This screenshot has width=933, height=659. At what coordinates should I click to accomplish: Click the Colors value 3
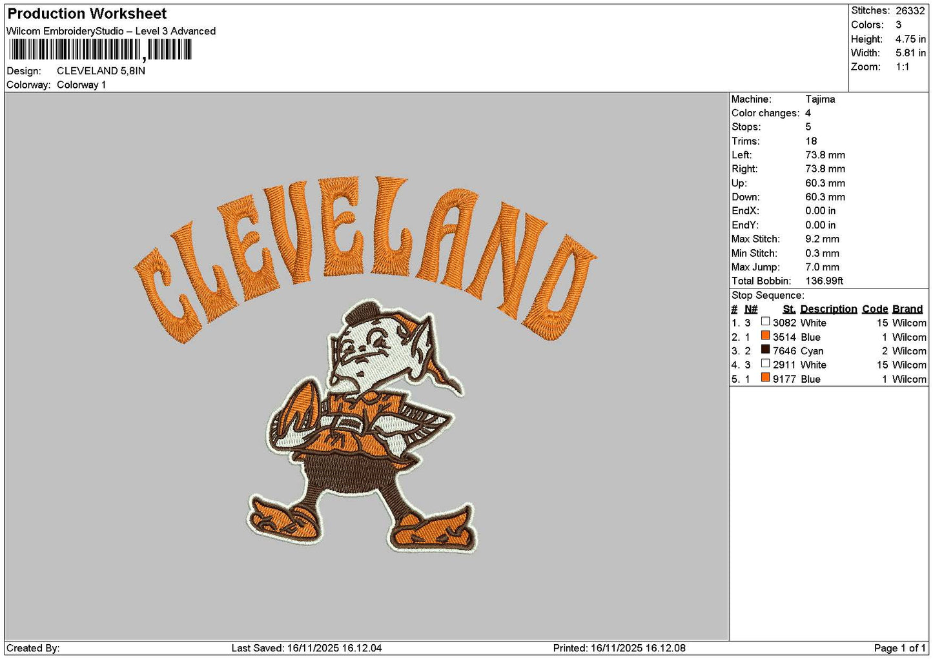898,25
